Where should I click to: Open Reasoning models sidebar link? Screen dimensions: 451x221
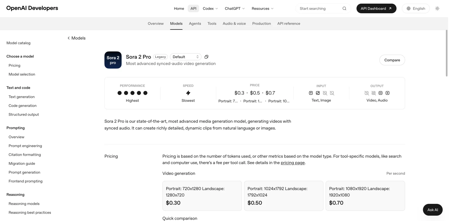tap(24, 204)
